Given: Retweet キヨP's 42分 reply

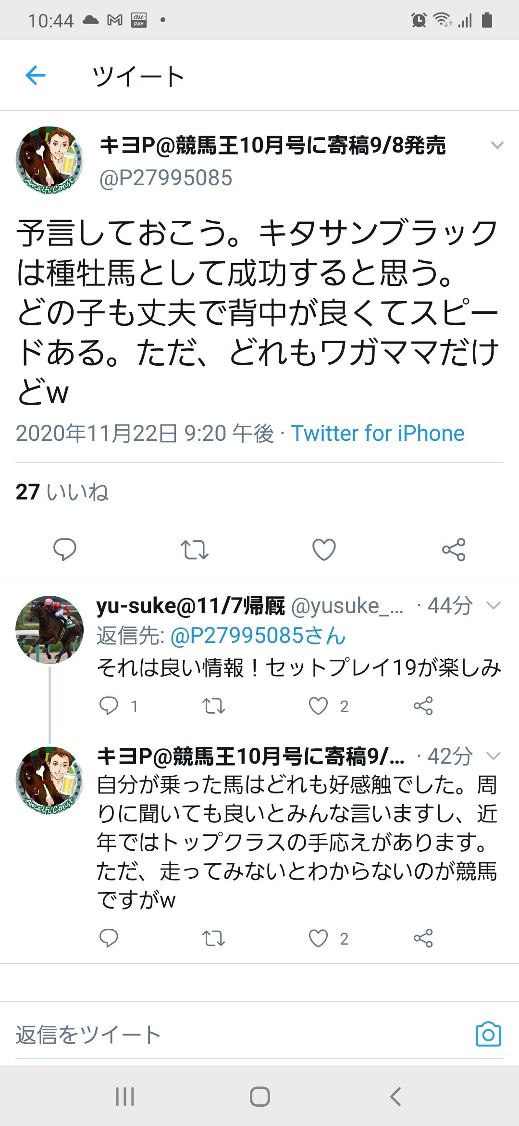Looking at the screenshot, I should click(213, 938).
